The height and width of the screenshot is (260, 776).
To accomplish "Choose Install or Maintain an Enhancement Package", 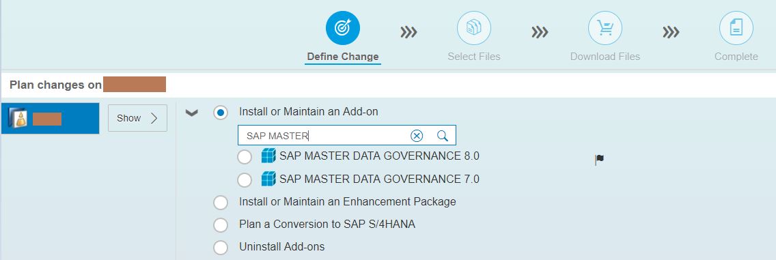I will pos(220,202).
